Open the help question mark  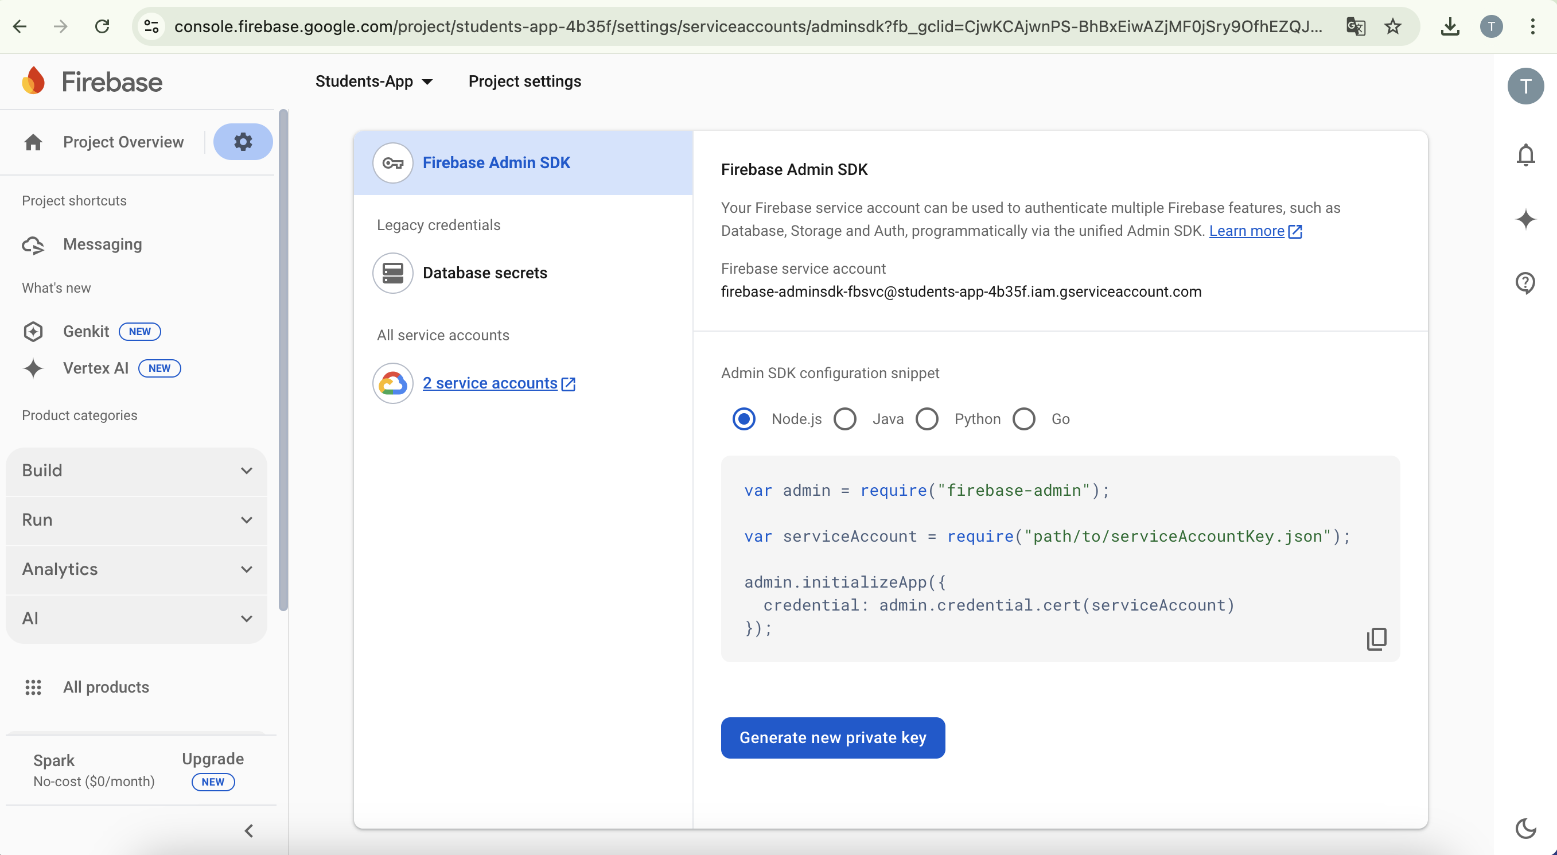[1525, 282]
